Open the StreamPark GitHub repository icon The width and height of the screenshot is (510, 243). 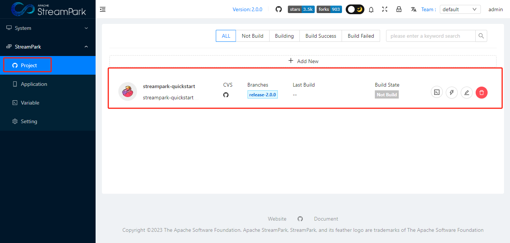click(279, 9)
